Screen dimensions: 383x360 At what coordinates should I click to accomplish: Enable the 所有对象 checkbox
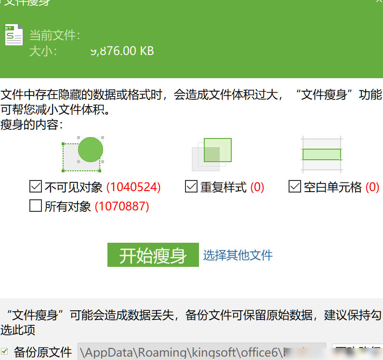click(x=36, y=206)
